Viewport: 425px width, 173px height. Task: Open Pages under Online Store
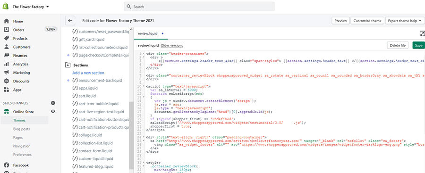pyautogui.click(x=18, y=138)
